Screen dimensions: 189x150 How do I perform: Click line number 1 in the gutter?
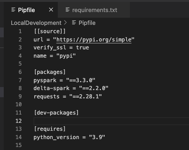point(20,31)
